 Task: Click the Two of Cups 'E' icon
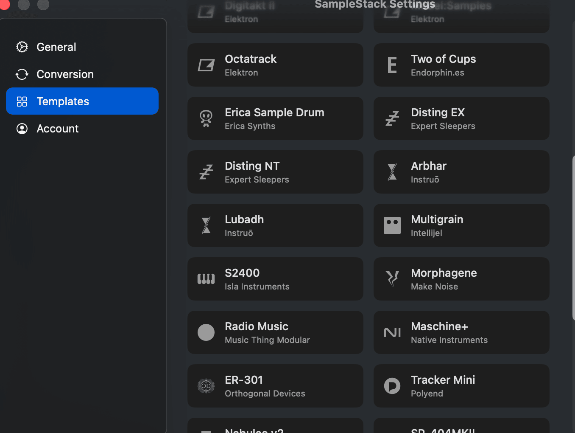pos(392,65)
